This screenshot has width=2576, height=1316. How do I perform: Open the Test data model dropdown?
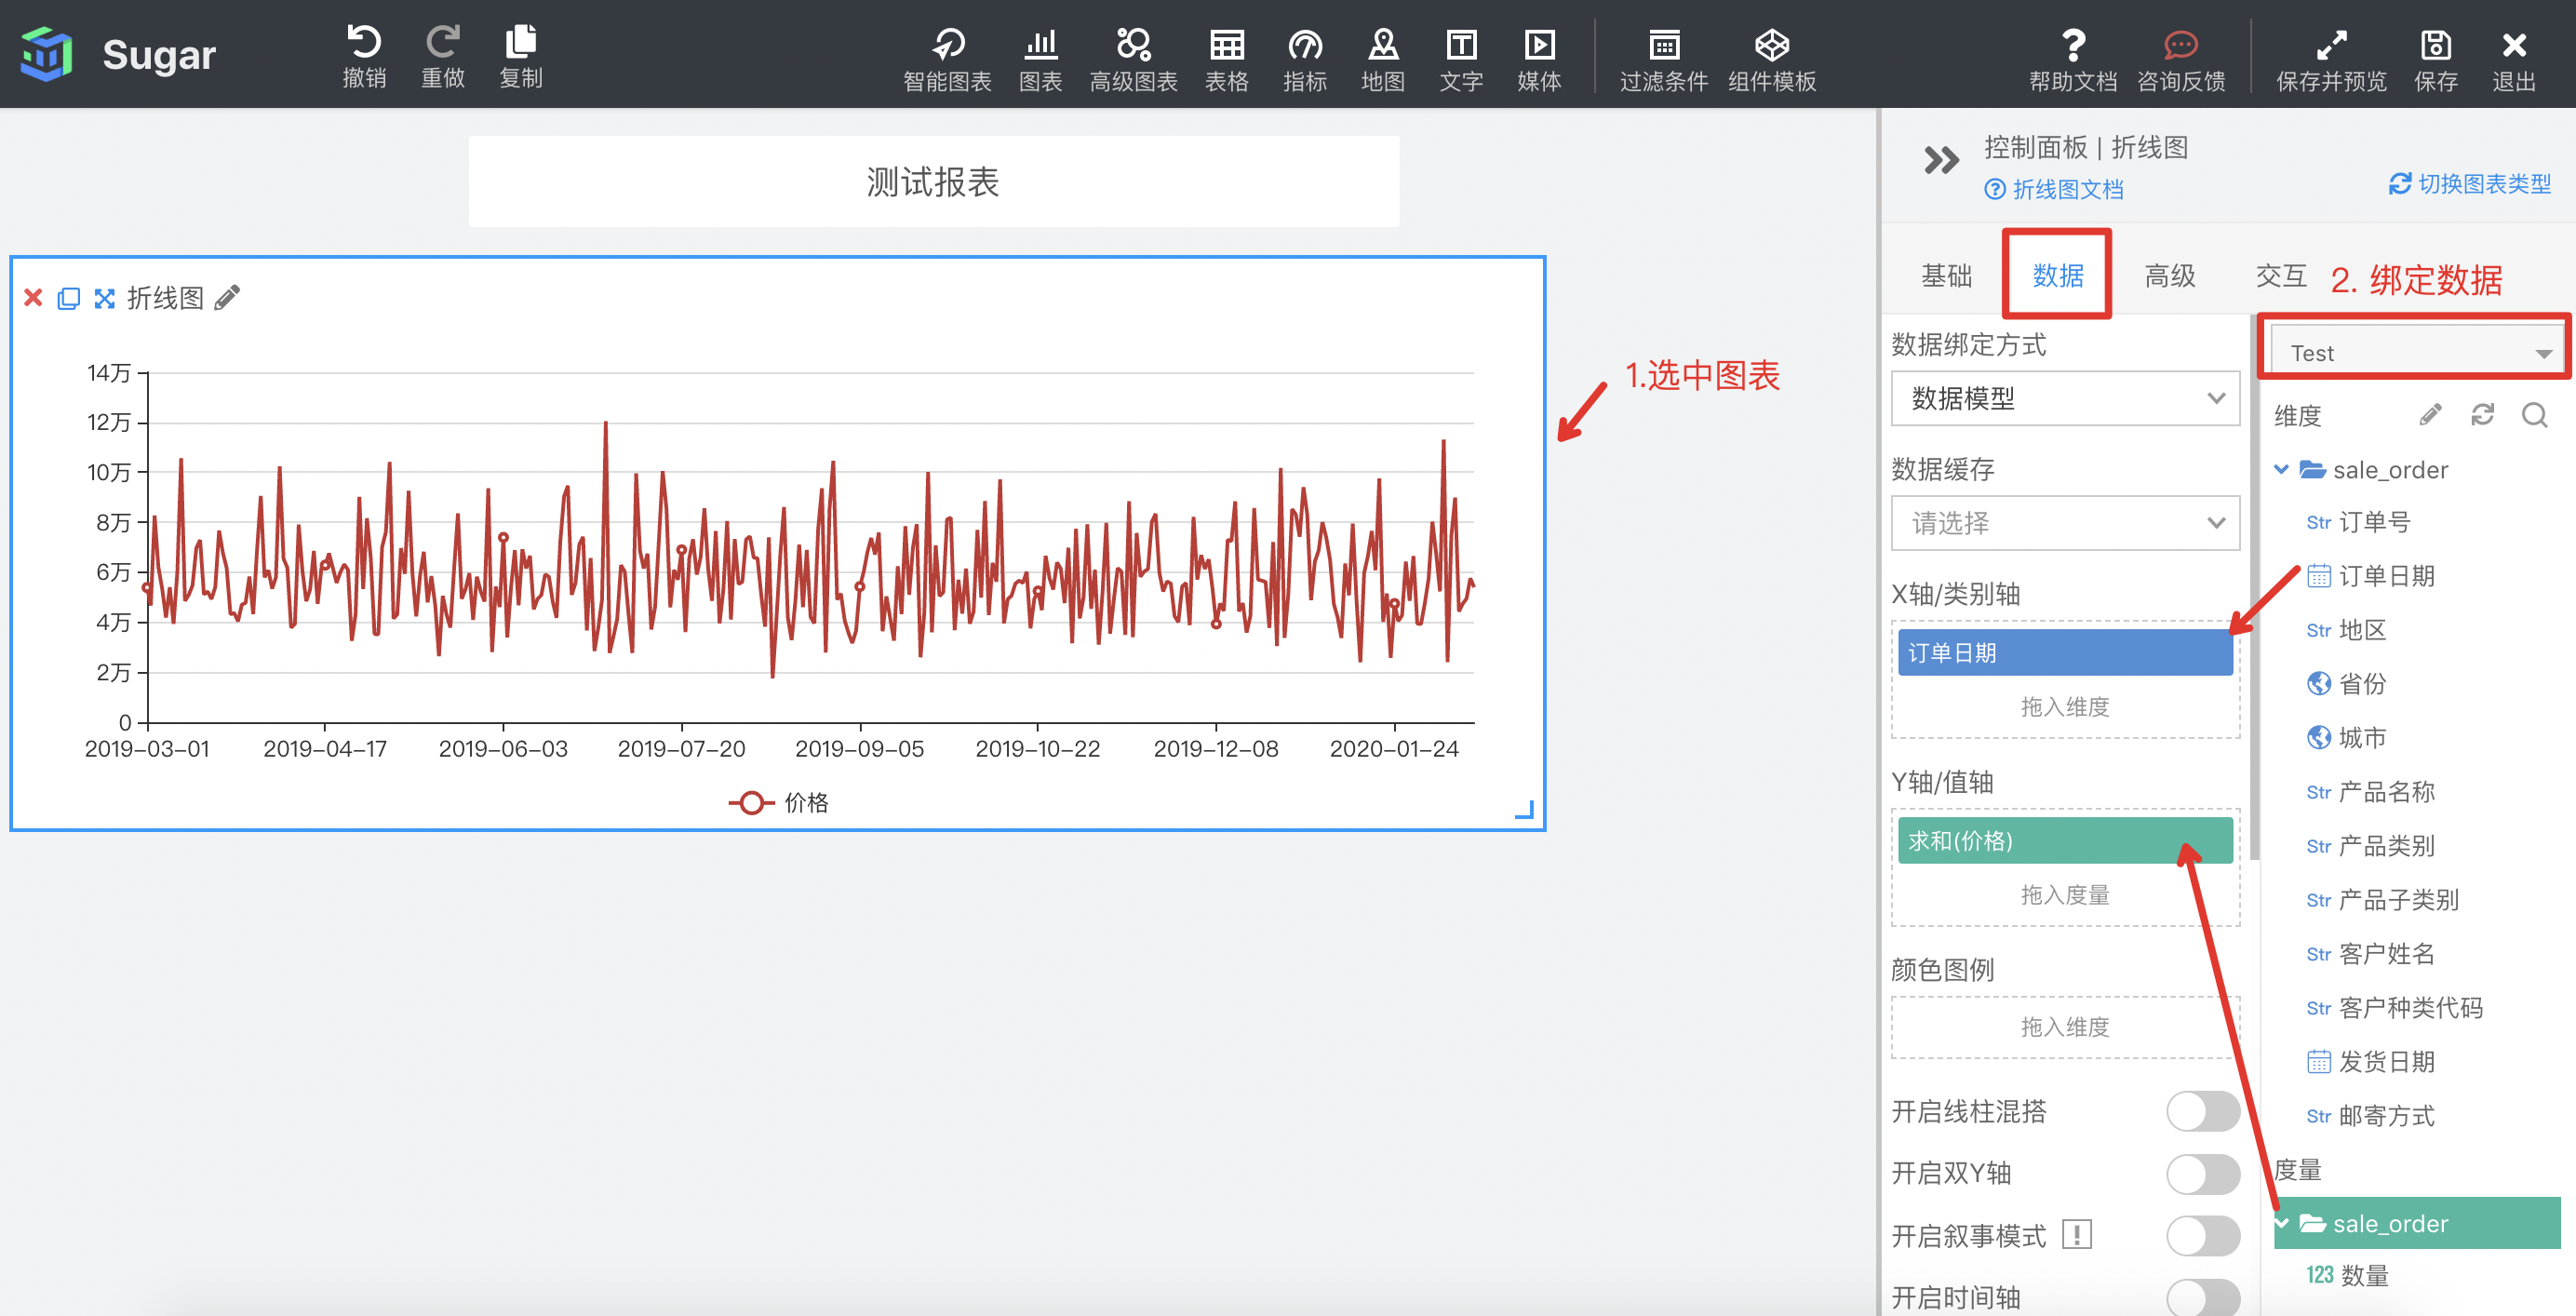(x=2415, y=353)
